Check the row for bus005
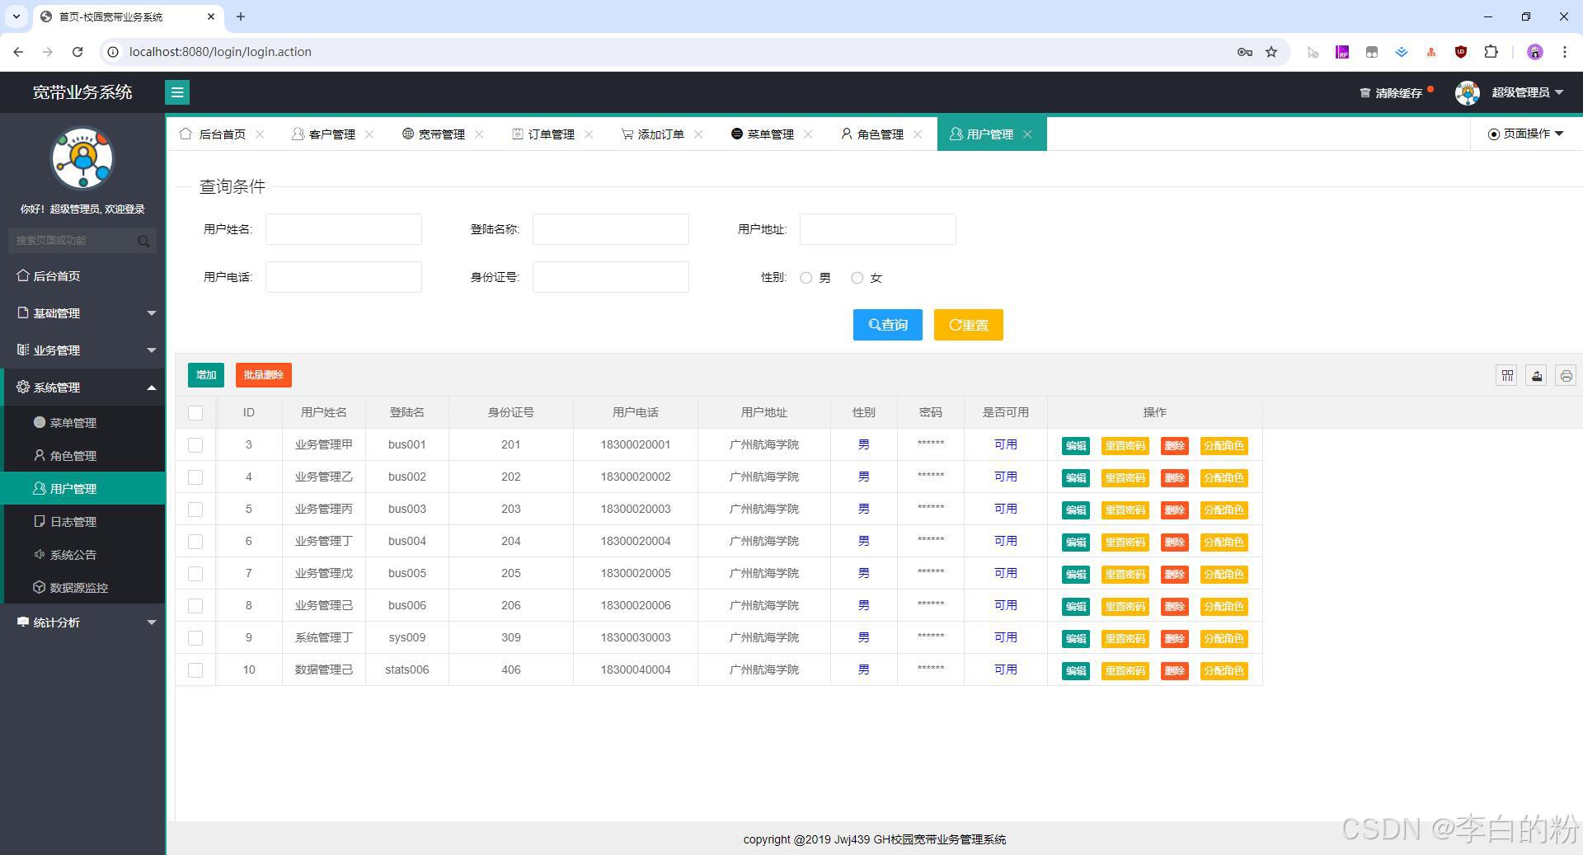 (x=195, y=574)
